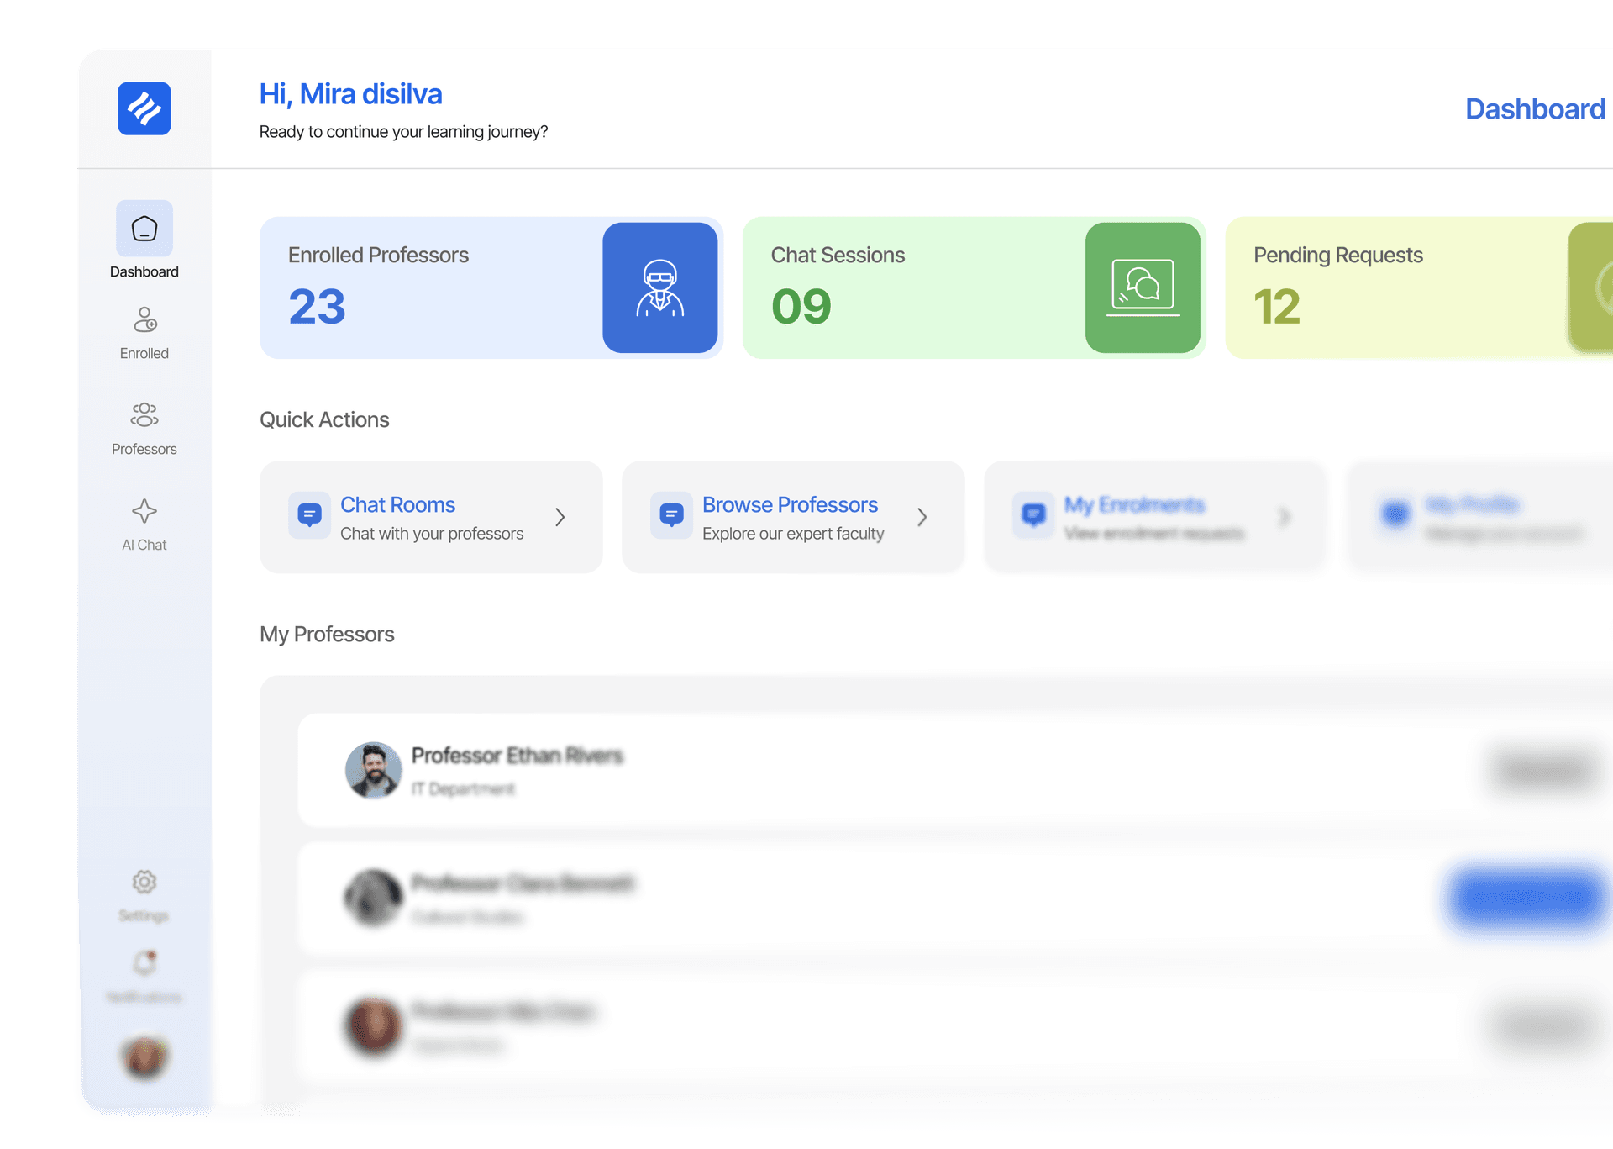Click the second professor's avatar, Cultural Studies row
Viewport: 1613px width, 1149px height.
click(374, 898)
